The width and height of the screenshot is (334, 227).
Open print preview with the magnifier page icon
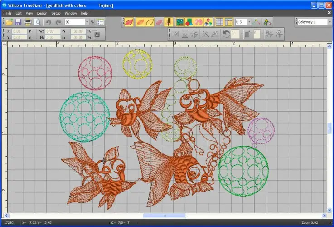(37, 22)
